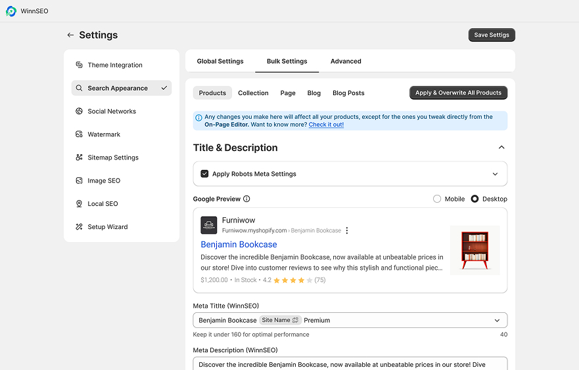
Task: Open Theme Integration settings
Action: [x=122, y=65]
